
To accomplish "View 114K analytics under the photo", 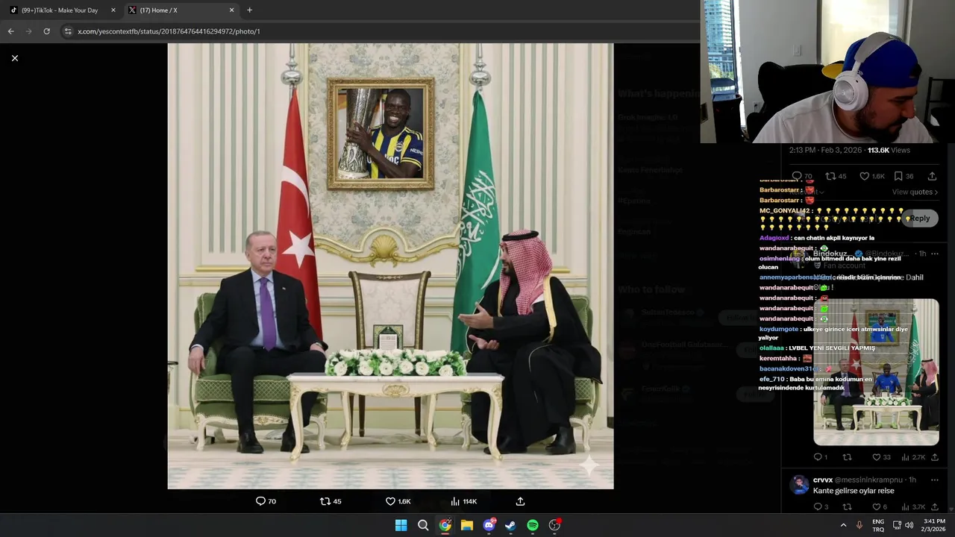I will (x=463, y=501).
